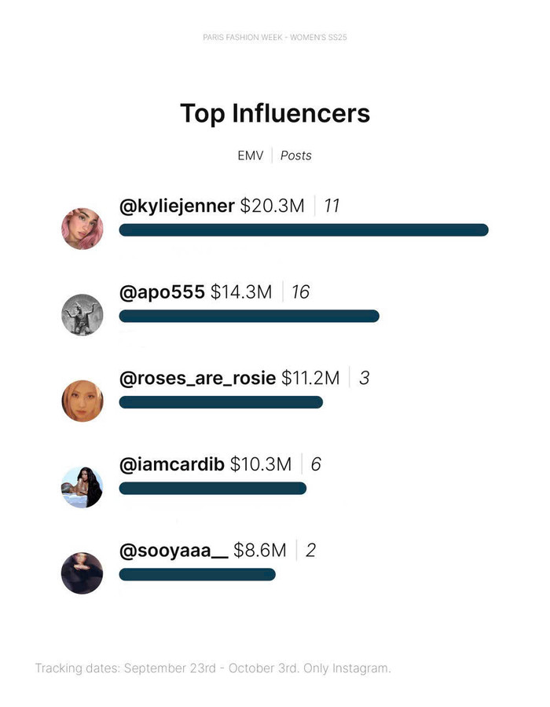Click the Paris Fashion Week header text
Screen dimensions: 550x707
point(275,38)
